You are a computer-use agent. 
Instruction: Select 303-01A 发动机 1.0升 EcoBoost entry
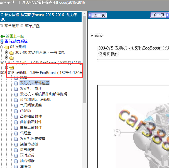[x=41, y=63]
